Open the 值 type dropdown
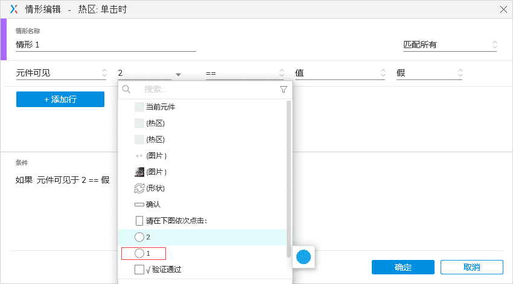Viewport: 513px width, 284px height. coord(340,73)
